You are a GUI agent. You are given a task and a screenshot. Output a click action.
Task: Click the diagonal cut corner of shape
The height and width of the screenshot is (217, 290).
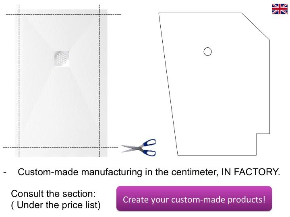(256, 26)
